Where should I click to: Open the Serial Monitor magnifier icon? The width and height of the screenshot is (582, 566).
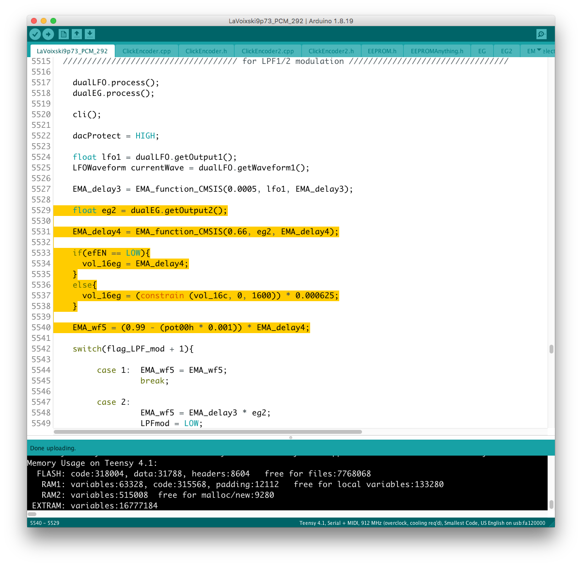541,34
